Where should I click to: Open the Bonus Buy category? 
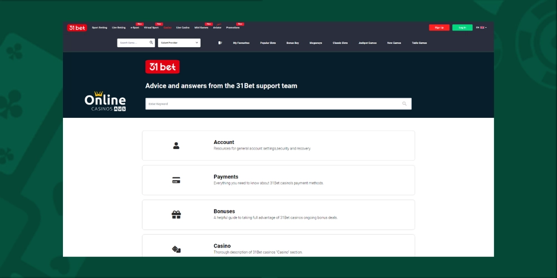293,43
